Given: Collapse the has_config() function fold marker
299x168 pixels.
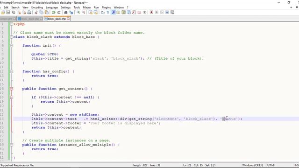Looking at the screenshot, I should point(11,71).
